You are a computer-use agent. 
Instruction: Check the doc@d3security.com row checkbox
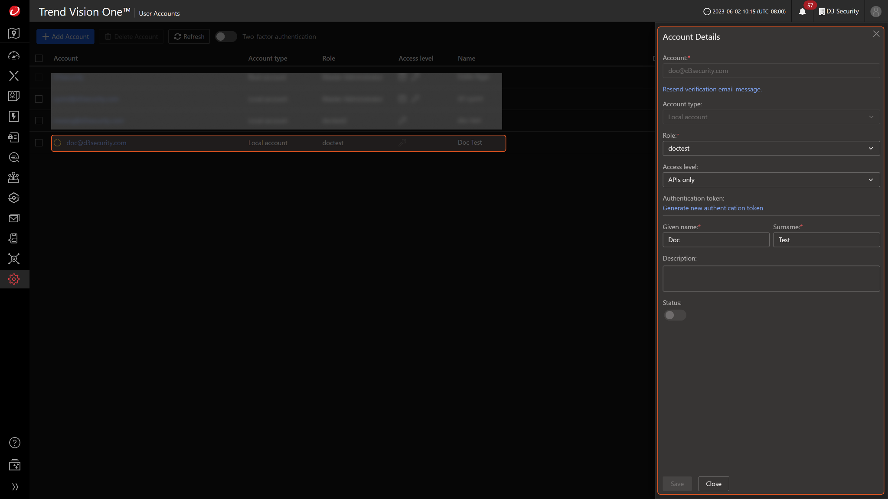39,143
